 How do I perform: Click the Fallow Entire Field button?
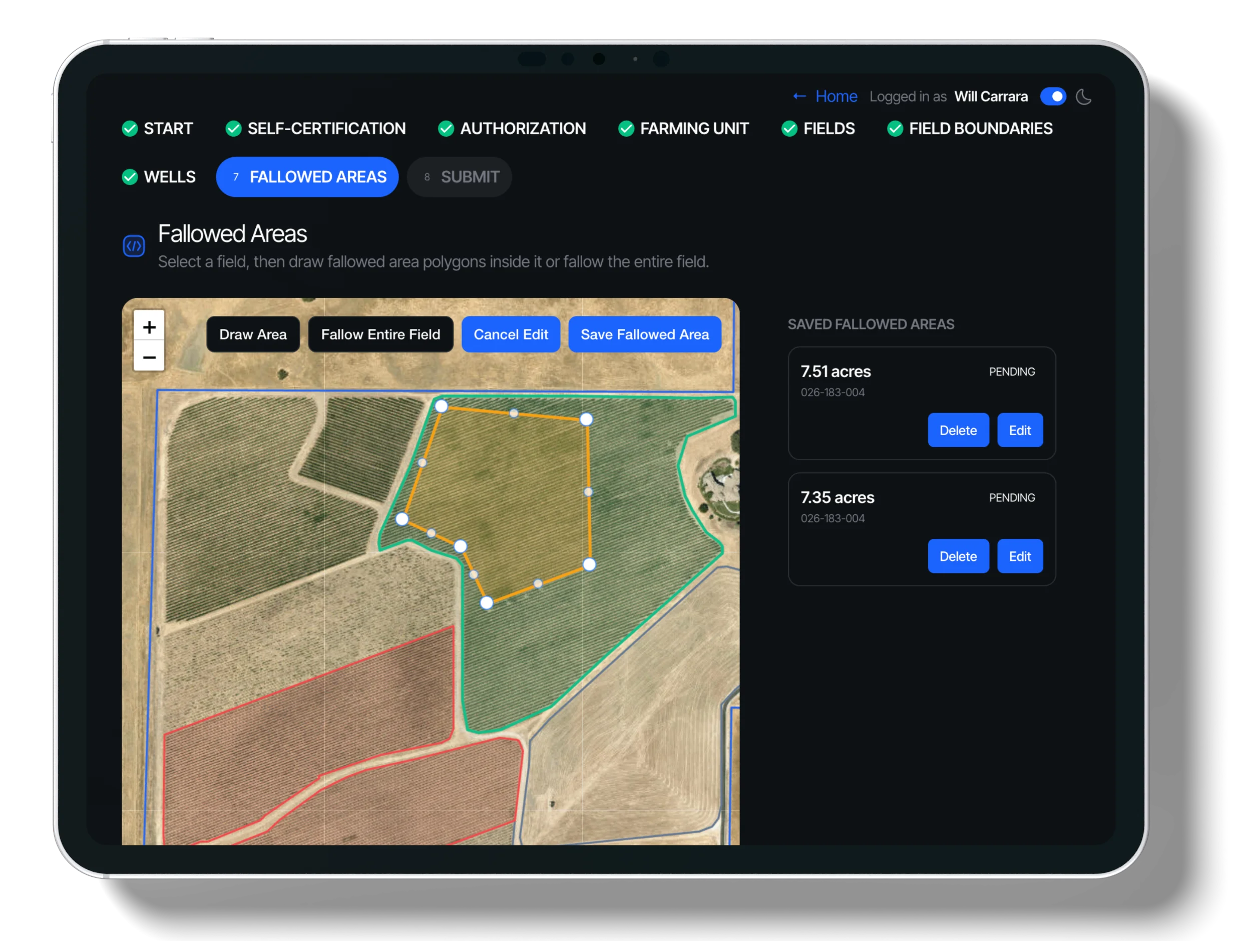(x=381, y=335)
